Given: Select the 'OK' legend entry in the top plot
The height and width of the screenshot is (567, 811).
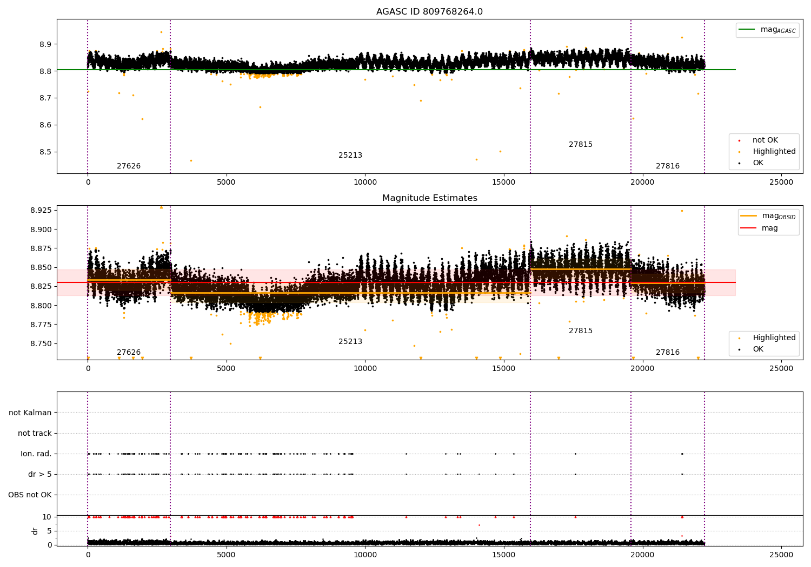Looking at the screenshot, I should click(x=758, y=163).
